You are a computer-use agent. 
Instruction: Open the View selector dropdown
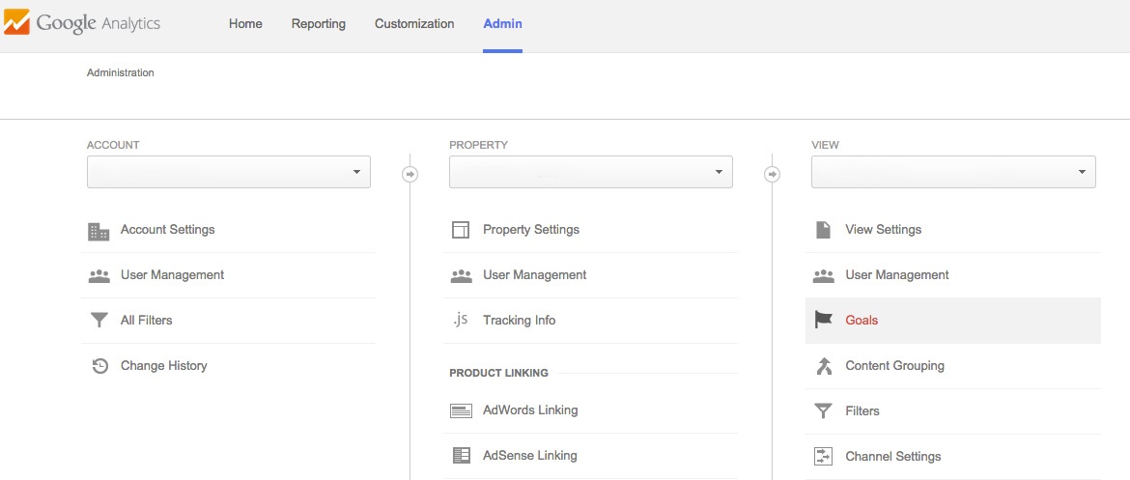pyautogui.click(x=953, y=172)
